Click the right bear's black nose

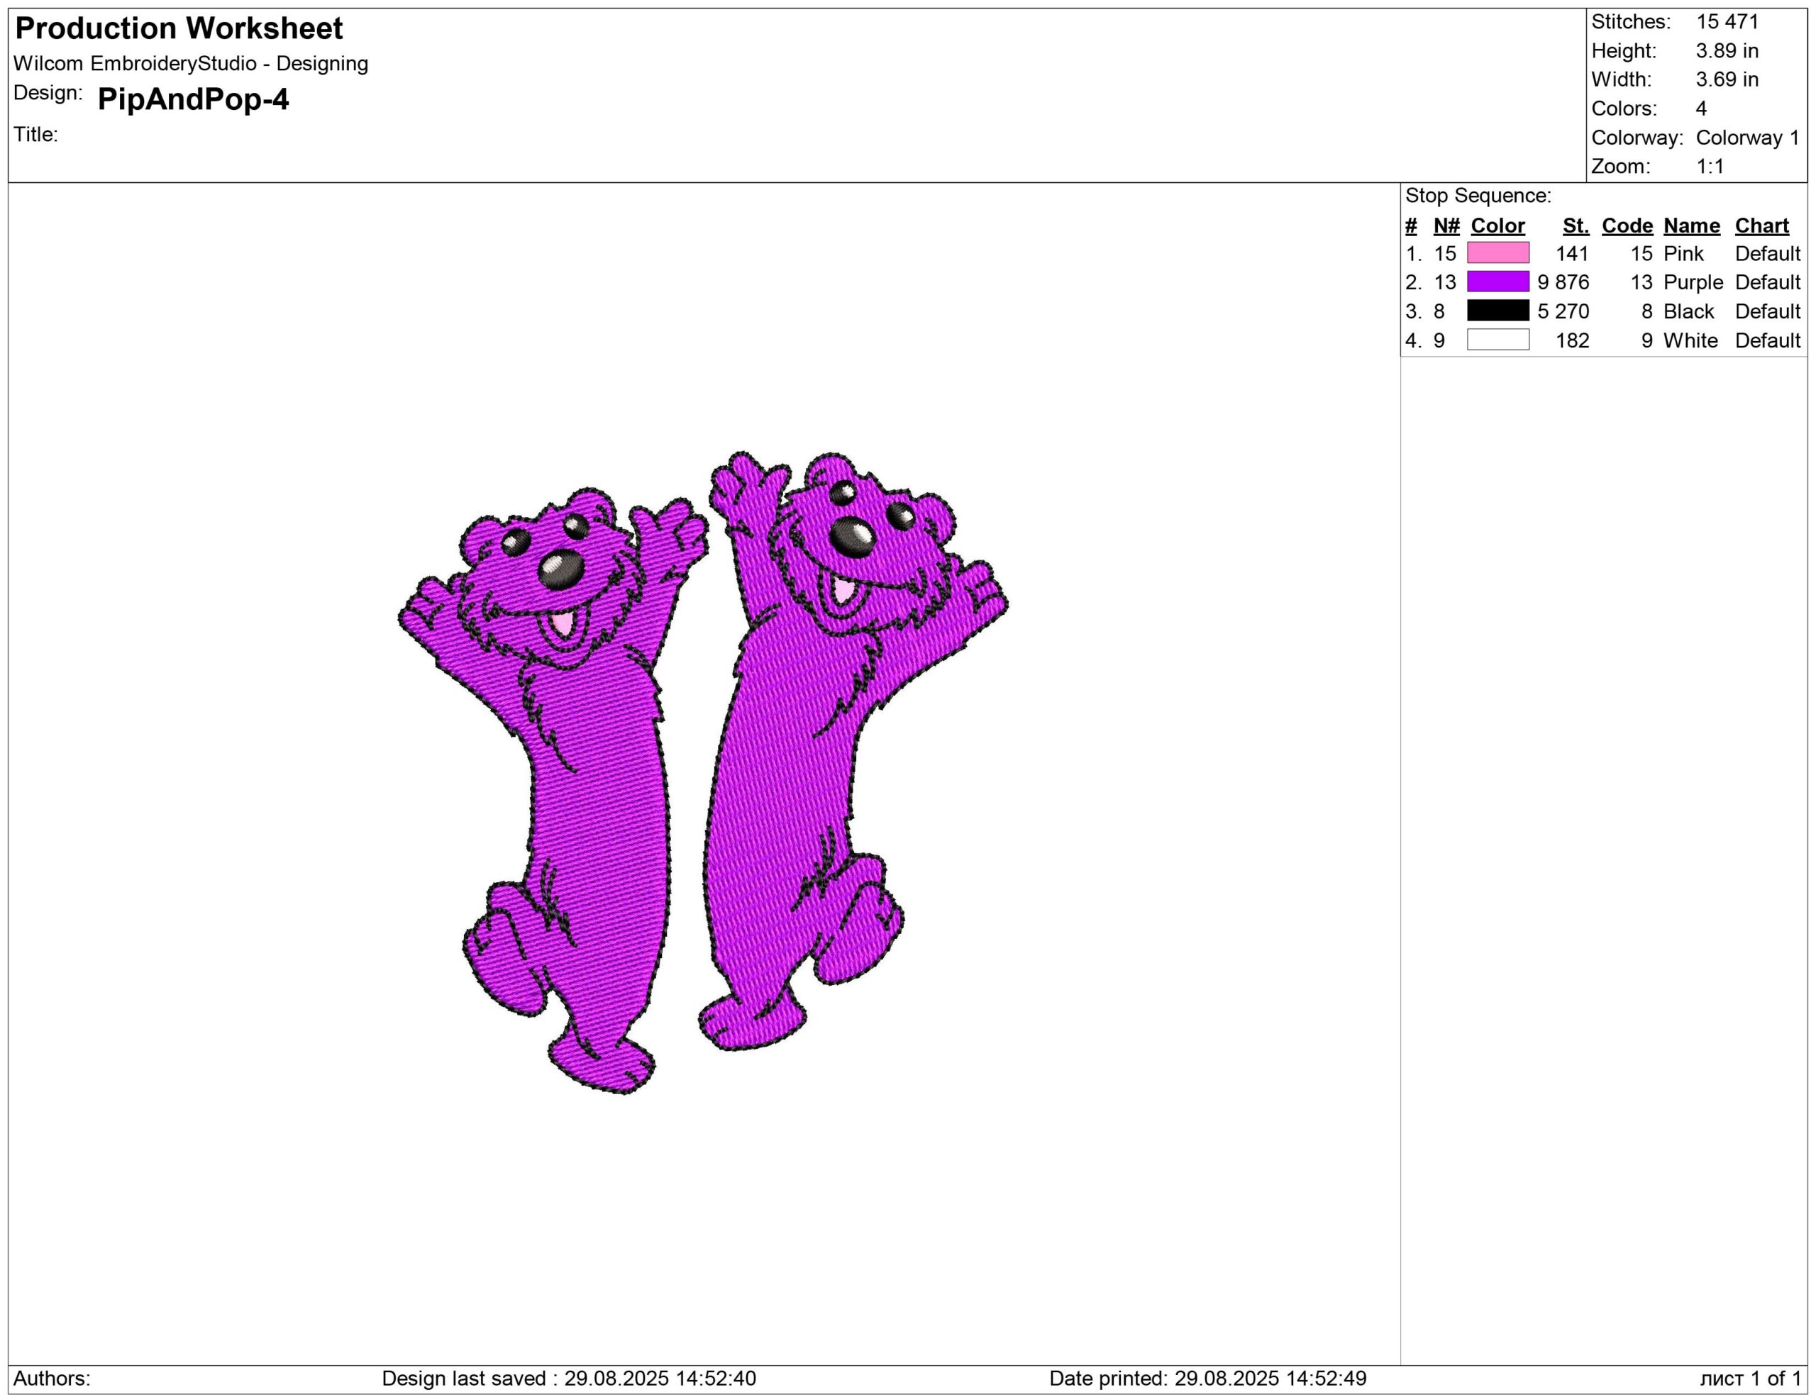coord(851,537)
